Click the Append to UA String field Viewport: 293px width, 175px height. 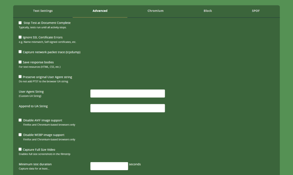pyautogui.click(x=128, y=108)
